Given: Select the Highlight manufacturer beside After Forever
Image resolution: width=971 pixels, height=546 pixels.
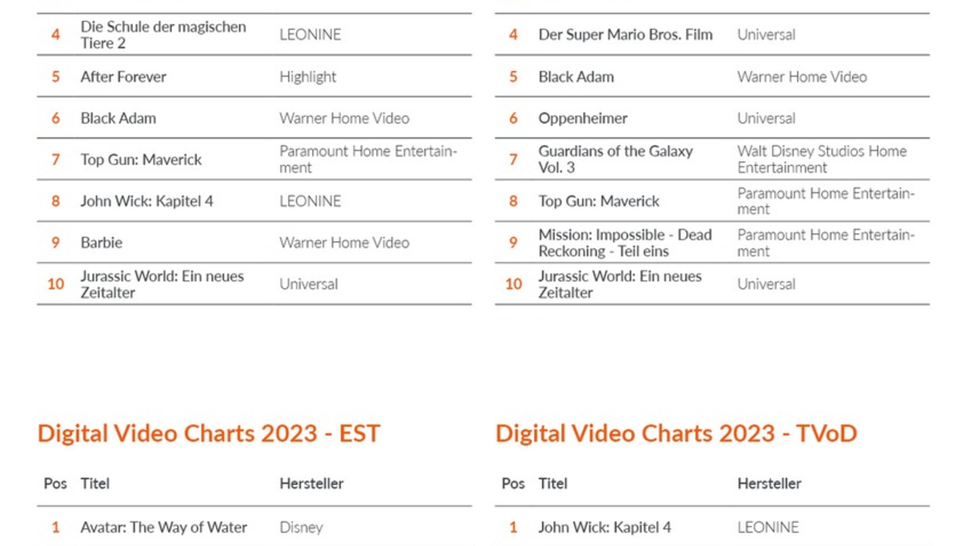Looking at the screenshot, I should pyautogui.click(x=307, y=77).
